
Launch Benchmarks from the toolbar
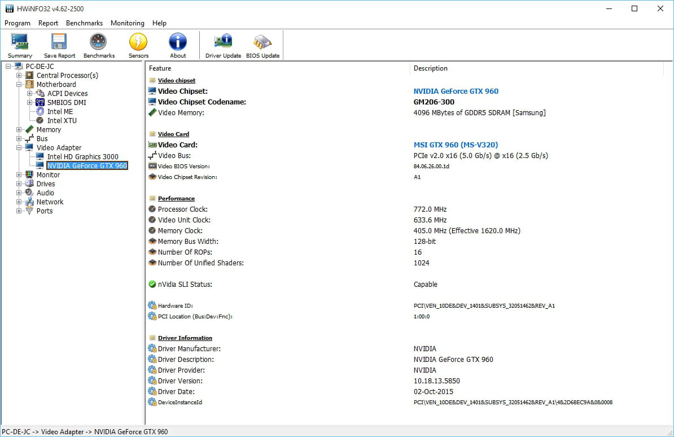(99, 45)
